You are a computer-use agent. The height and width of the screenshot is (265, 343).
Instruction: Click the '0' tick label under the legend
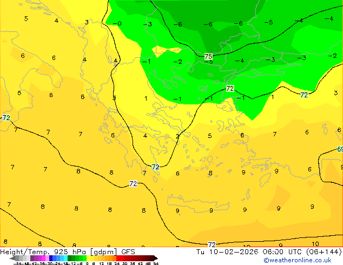pos(87,263)
